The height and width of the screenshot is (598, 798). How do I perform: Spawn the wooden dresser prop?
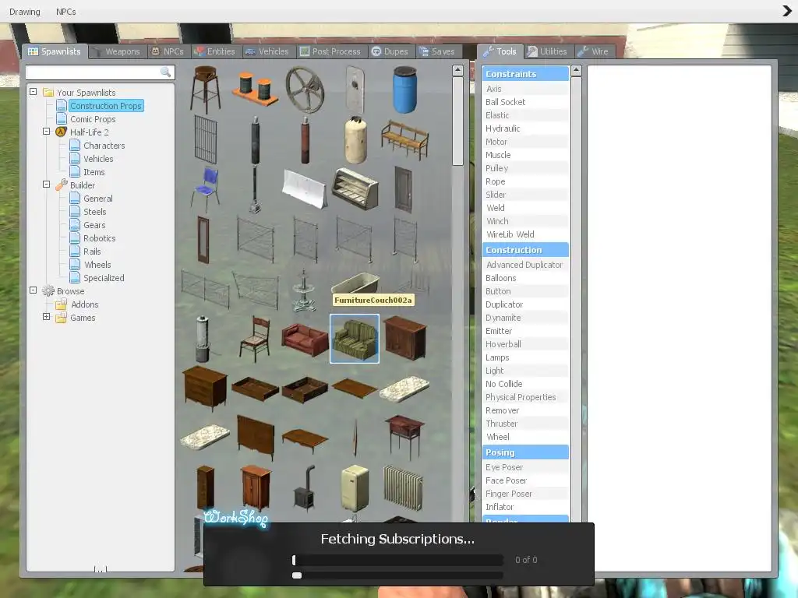point(206,389)
